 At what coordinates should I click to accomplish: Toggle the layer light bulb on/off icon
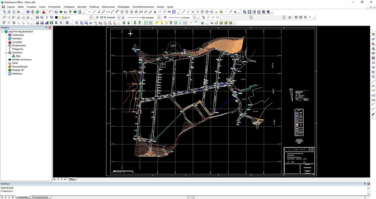(x=59, y=17)
